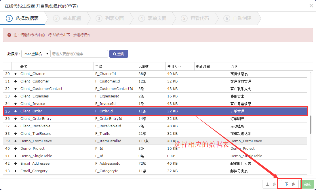The width and height of the screenshot is (316, 190).
Task: Go to step 4 表单页面 tab
Action: click(153, 18)
